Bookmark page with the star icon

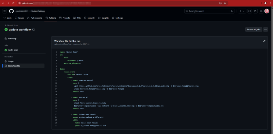coord(225,3)
